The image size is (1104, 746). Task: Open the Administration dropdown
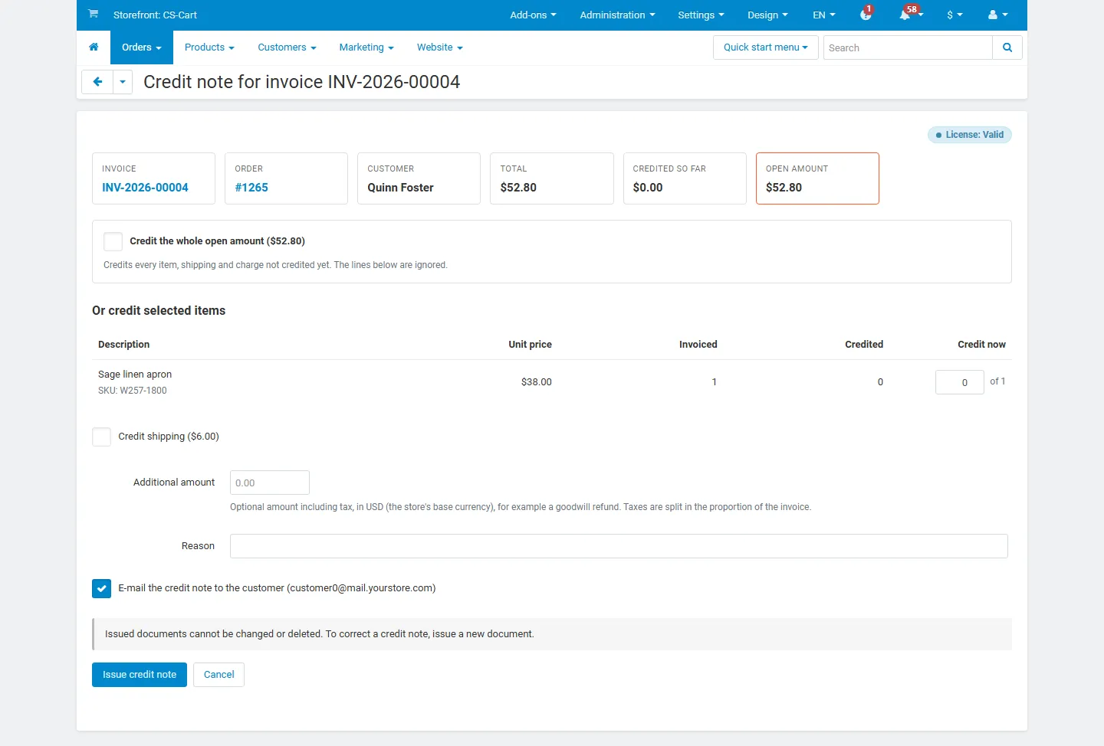click(x=617, y=15)
